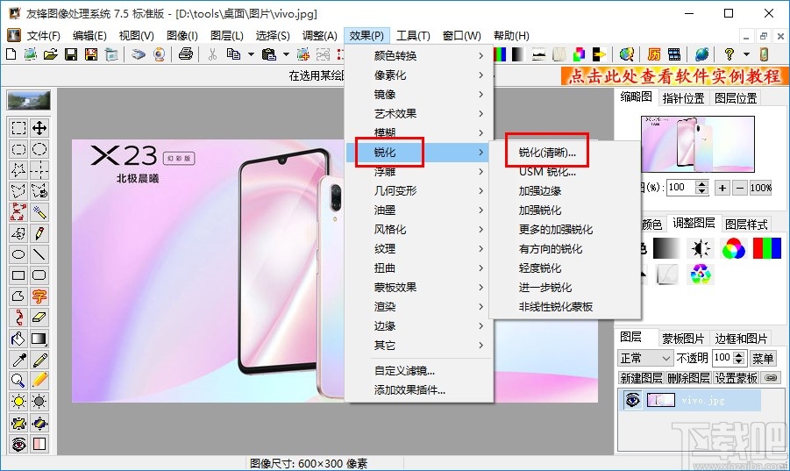
Task: Click the red-green-blue channels swatch in adjustment panel
Action: click(767, 248)
